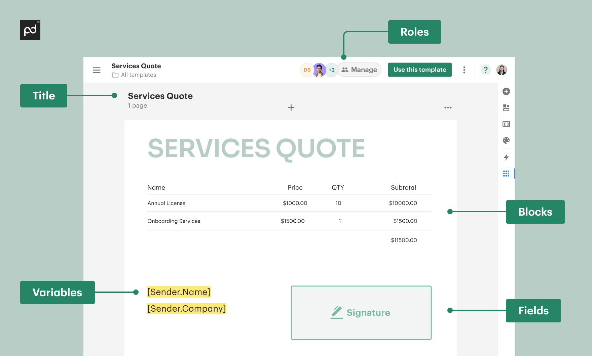Open the design theme palette icon
Screen dimensions: 592x356
(x=506, y=140)
